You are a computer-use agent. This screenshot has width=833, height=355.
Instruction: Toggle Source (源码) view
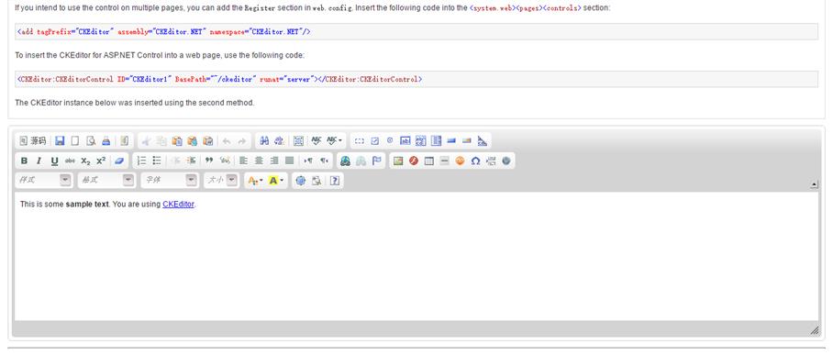click(32, 141)
